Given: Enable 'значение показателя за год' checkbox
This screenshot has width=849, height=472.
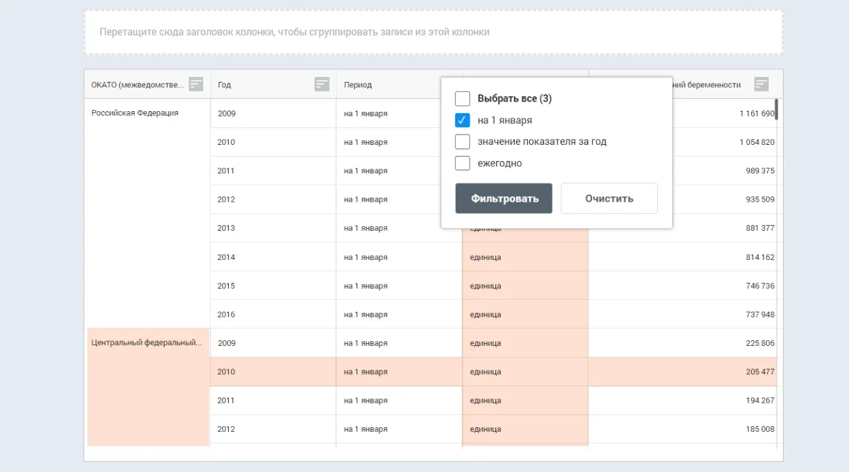Looking at the screenshot, I should [x=462, y=142].
